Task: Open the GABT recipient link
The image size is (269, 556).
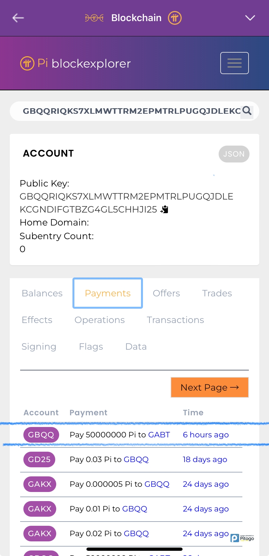Action: [x=159, y=435]
